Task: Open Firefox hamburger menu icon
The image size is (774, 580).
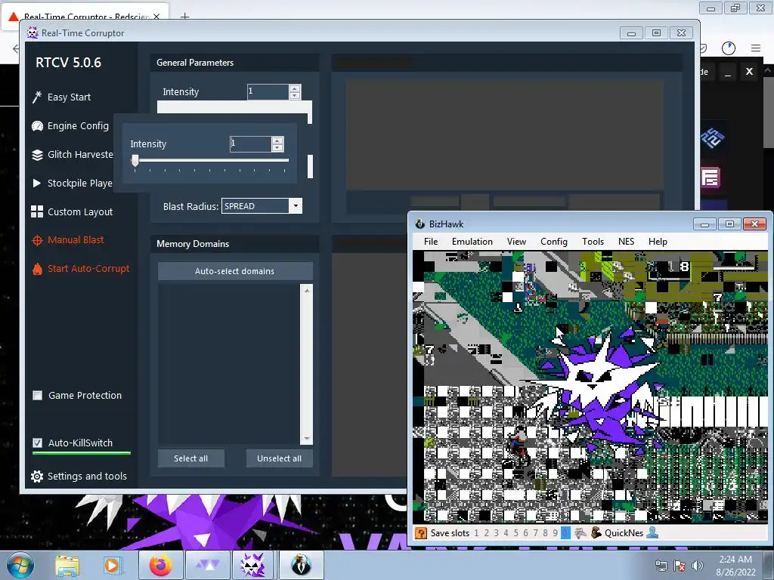Action: [756, 48]
